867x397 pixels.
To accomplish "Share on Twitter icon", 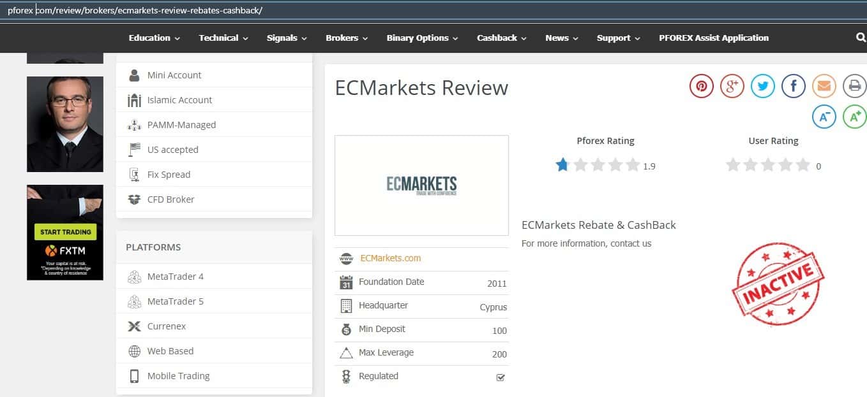I will [x=763, y=85].
